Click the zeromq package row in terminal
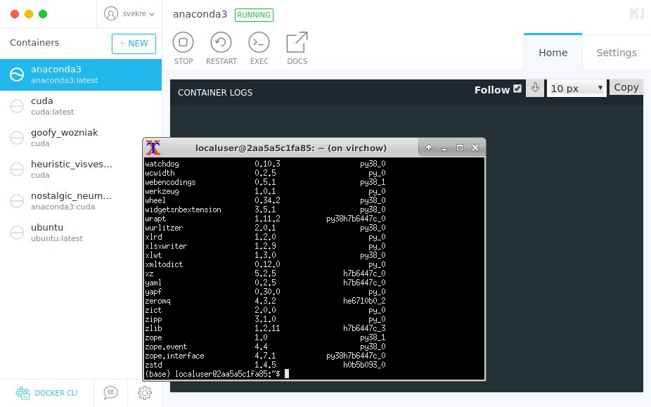This screenshot has width=651, height=407. click(x=265, y=301)
